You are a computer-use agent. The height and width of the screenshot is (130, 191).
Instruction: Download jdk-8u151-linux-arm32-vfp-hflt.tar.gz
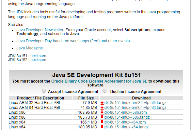click(x=135, y=103)
